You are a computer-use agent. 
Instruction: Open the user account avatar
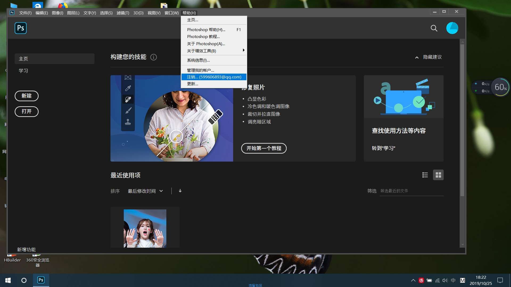click(452, 28)
